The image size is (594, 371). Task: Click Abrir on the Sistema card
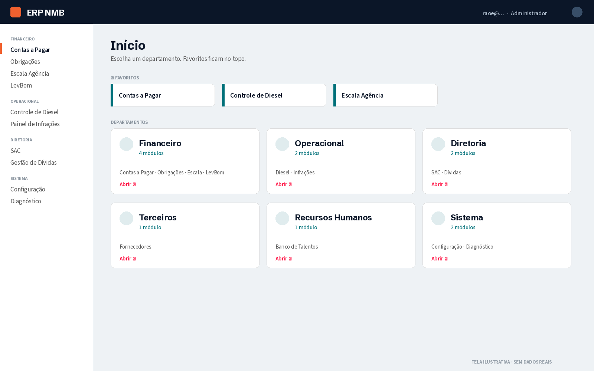click(440, 259)
